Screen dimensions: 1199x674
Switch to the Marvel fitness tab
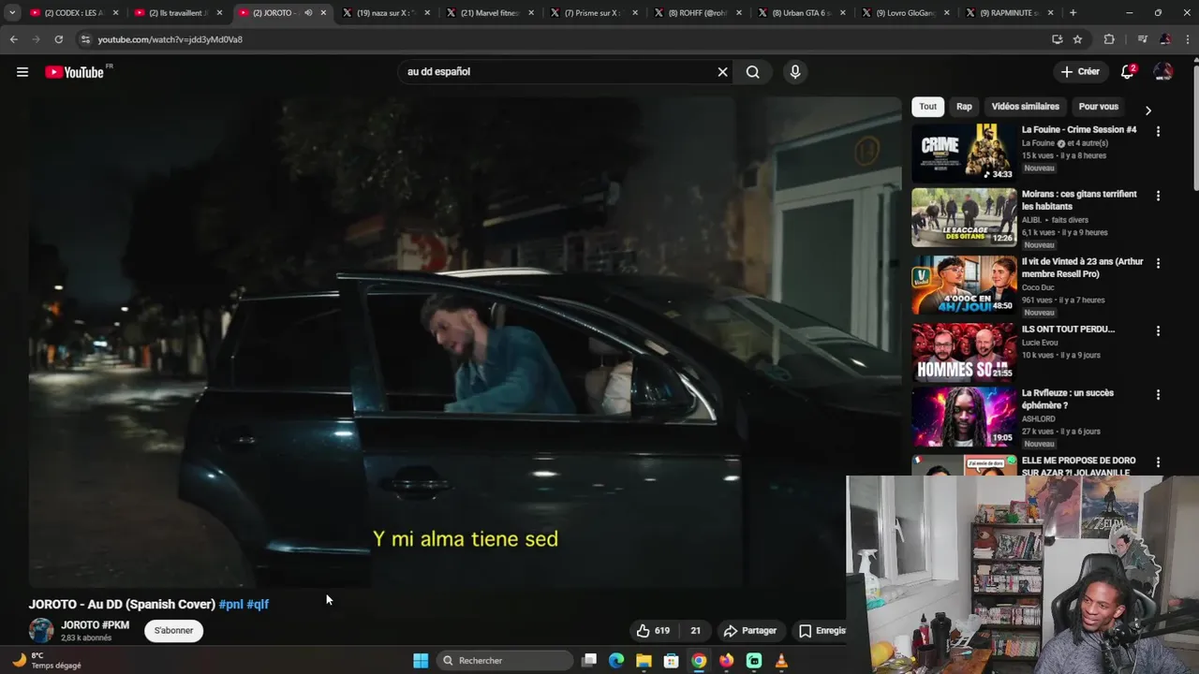click(490, 13)
